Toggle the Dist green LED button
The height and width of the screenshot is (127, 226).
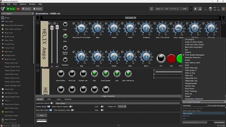[x=94, y=73]
